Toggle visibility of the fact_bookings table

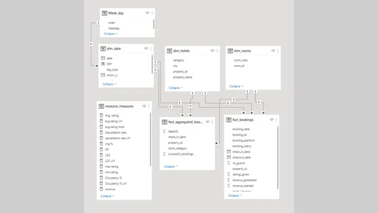(272, 120)
